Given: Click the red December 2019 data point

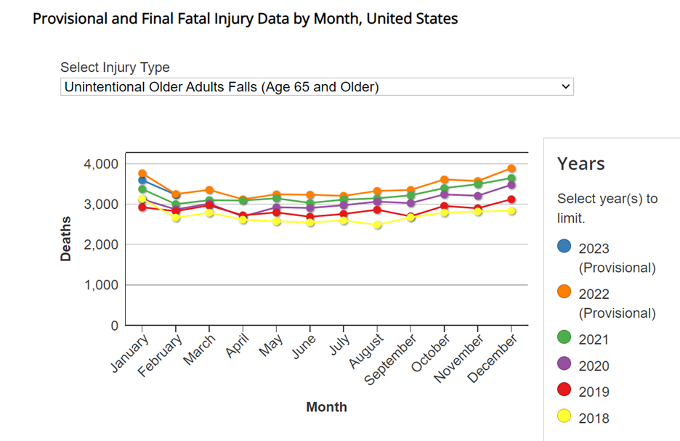Looking at the screenshot, I should 511,199.
